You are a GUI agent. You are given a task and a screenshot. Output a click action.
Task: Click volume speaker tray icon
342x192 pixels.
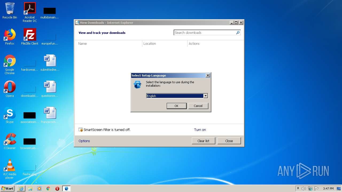(x=304, y=189)
